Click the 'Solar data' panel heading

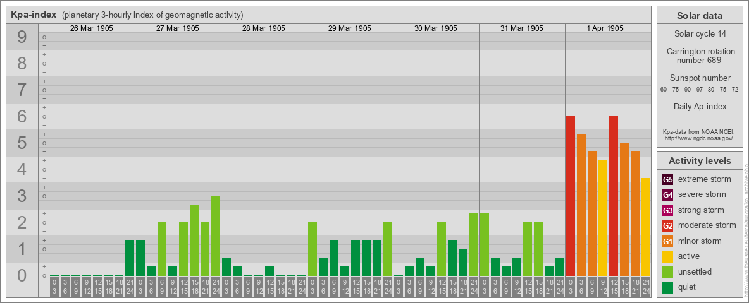(699, 16)
